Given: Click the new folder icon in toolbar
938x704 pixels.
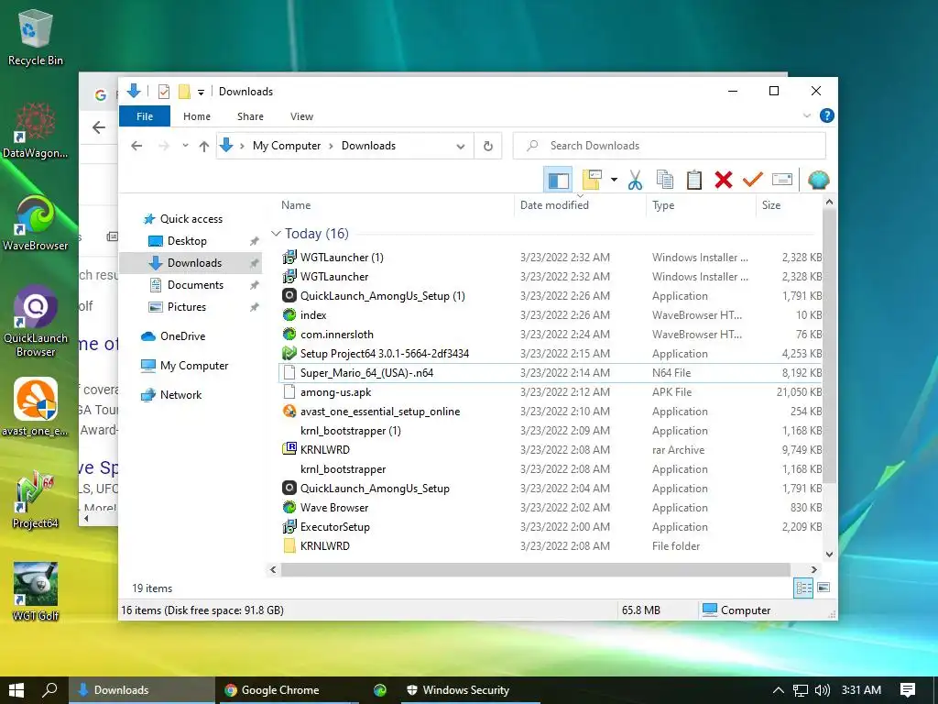Looking at the screenshot, I should (x=592, y=180).
